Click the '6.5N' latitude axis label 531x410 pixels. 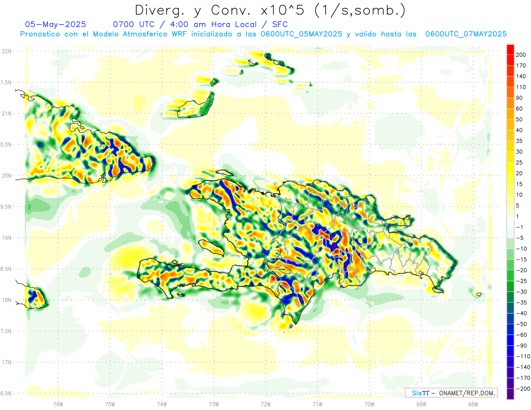(6, 393)
